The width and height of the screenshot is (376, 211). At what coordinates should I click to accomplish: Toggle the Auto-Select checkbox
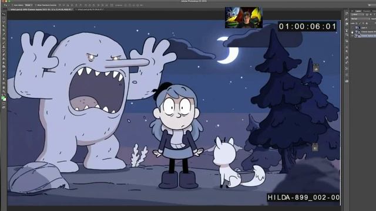[12, 5]
